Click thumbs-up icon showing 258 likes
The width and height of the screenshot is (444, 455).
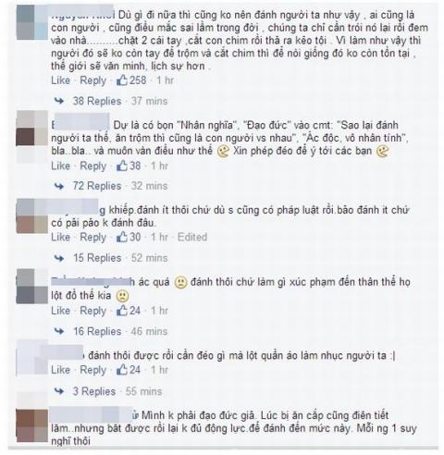pyautogui.click(x=122, y=80)
